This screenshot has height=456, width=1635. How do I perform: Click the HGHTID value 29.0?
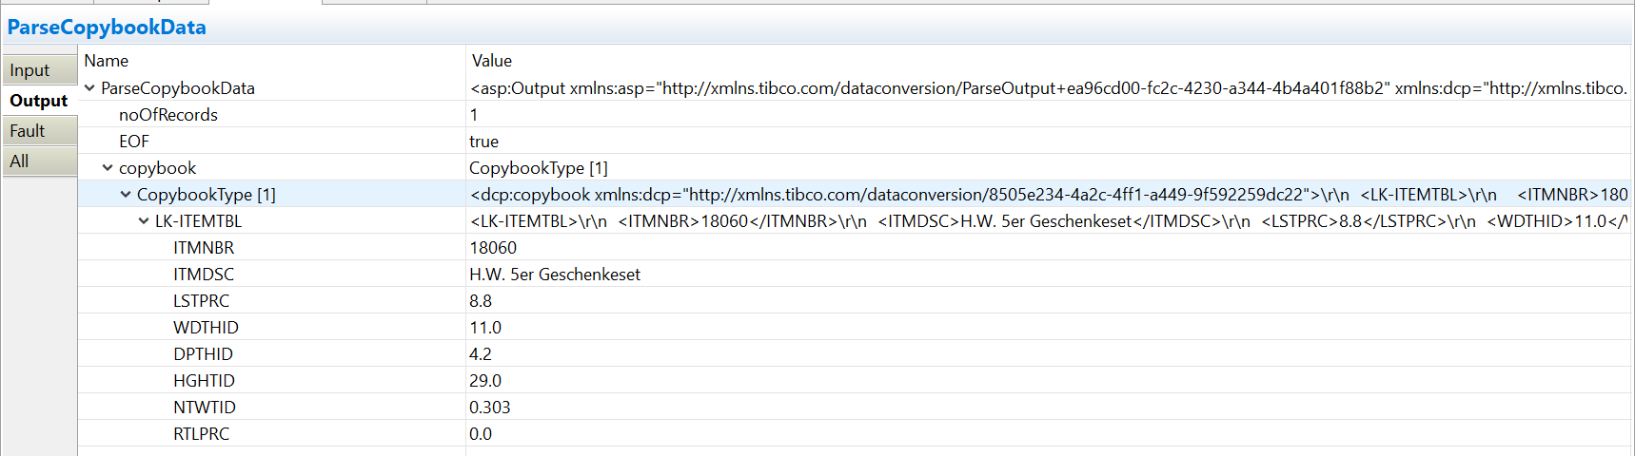point(485,381)
